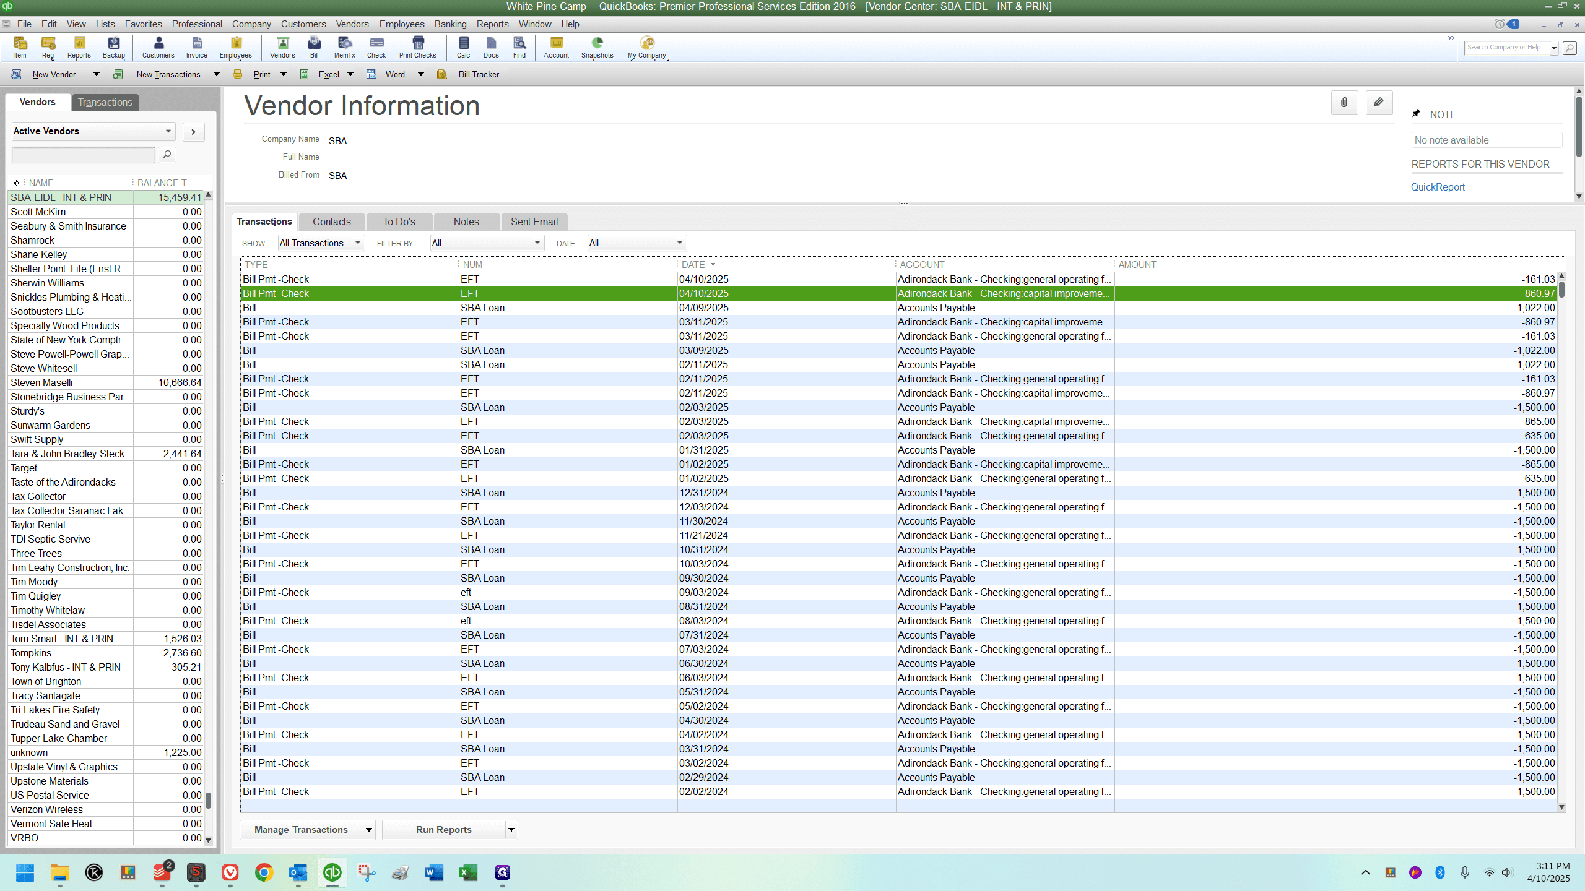Image resolution: width=1585 pixels, height=891 pixels.
Task: Open Print Checks toolbar icon
Action: (x=418, y=48)
